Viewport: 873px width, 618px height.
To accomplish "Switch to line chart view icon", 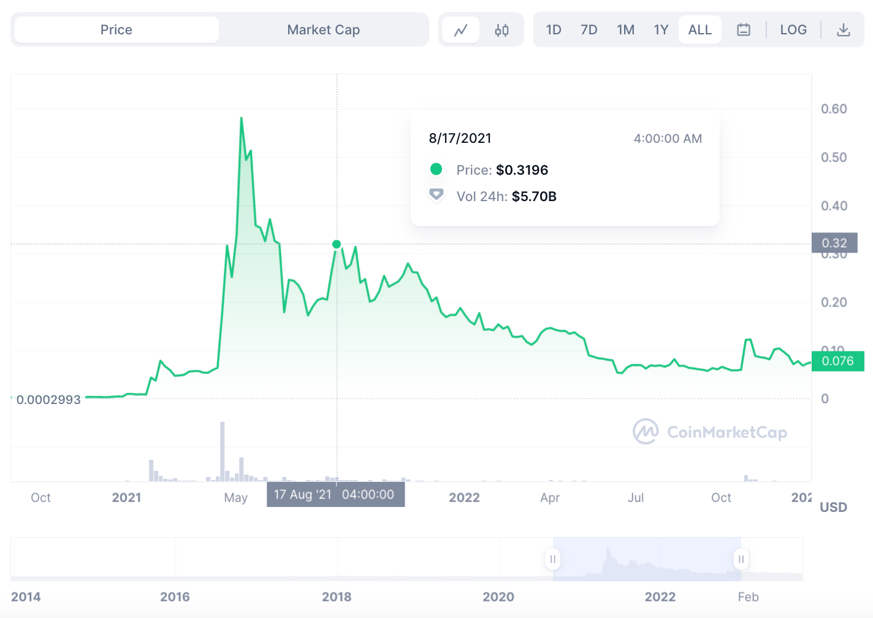I will [x=461, y=29].
